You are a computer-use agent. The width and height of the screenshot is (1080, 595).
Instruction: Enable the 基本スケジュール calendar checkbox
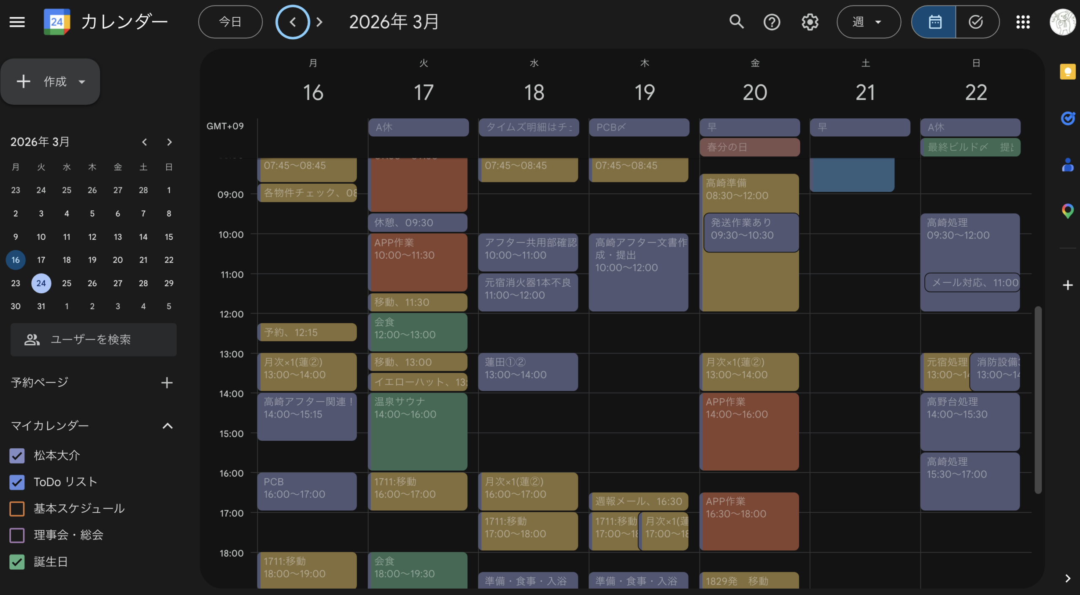click(x=17, y=509)
